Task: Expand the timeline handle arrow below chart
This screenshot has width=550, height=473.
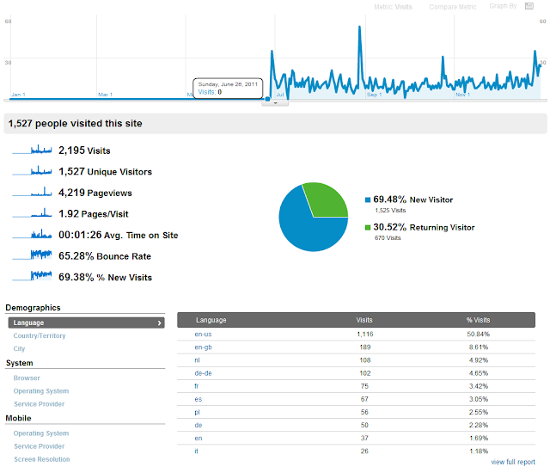Action: click(275, 103)
